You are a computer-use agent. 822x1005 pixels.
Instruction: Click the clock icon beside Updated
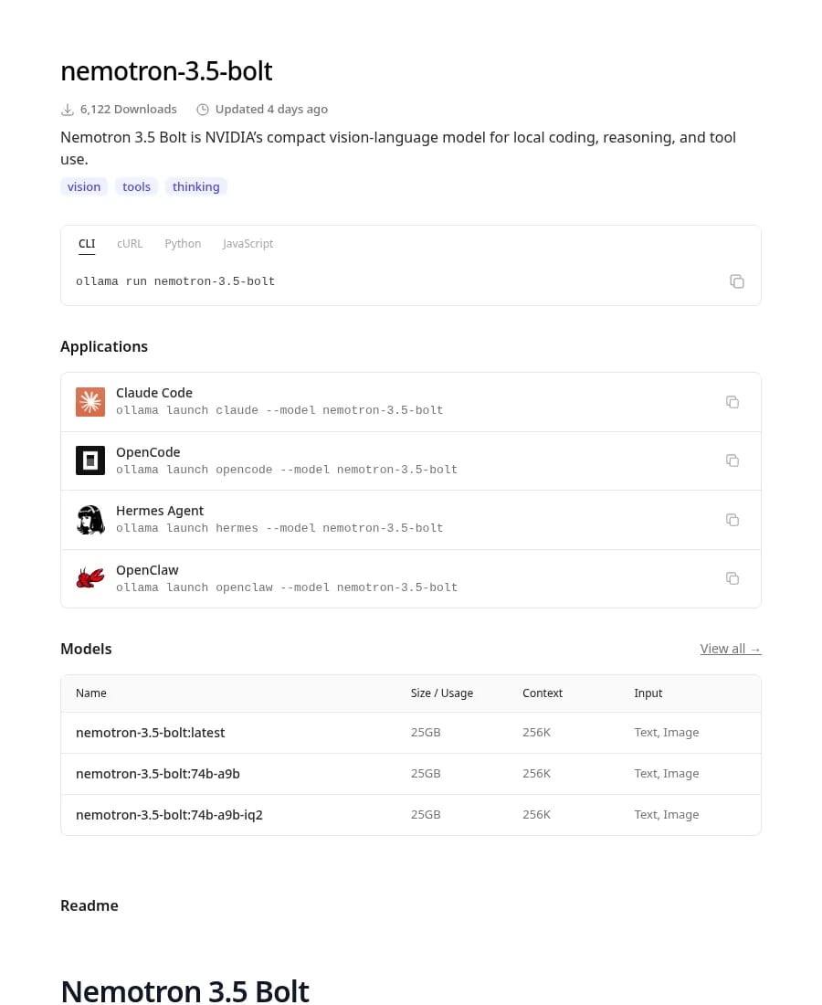(x=203, y=110)
